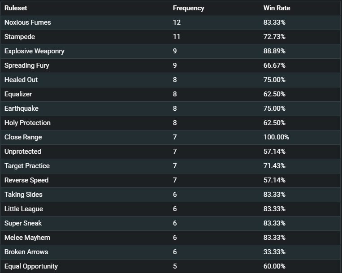This screenshot has height=273, width=342.
Task: Select the Equal Opportunity ruleset row
Action: [x=171, y=266]
